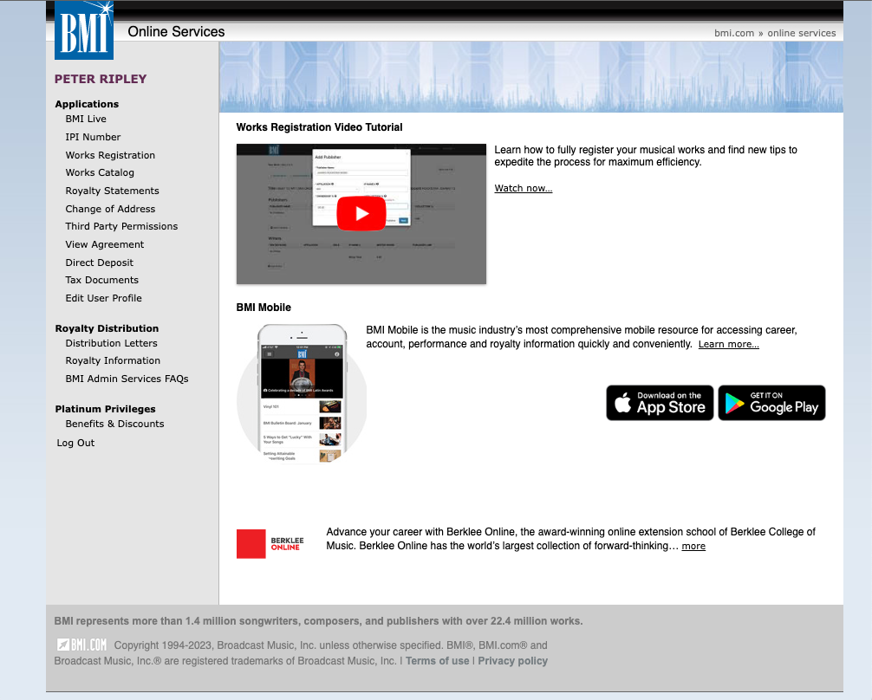The height and width of the screenshot is (700, 872).
Task: Go to Direct Deposit settings
Action: [100, 262]
